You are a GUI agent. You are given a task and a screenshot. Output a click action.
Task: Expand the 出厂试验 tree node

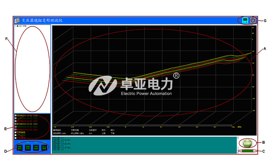click(x=15, y=26)
